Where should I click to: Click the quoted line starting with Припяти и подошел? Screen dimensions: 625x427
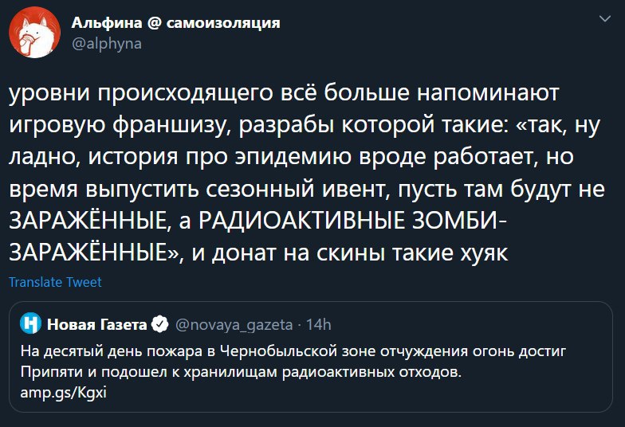click(x=241, y=372)
